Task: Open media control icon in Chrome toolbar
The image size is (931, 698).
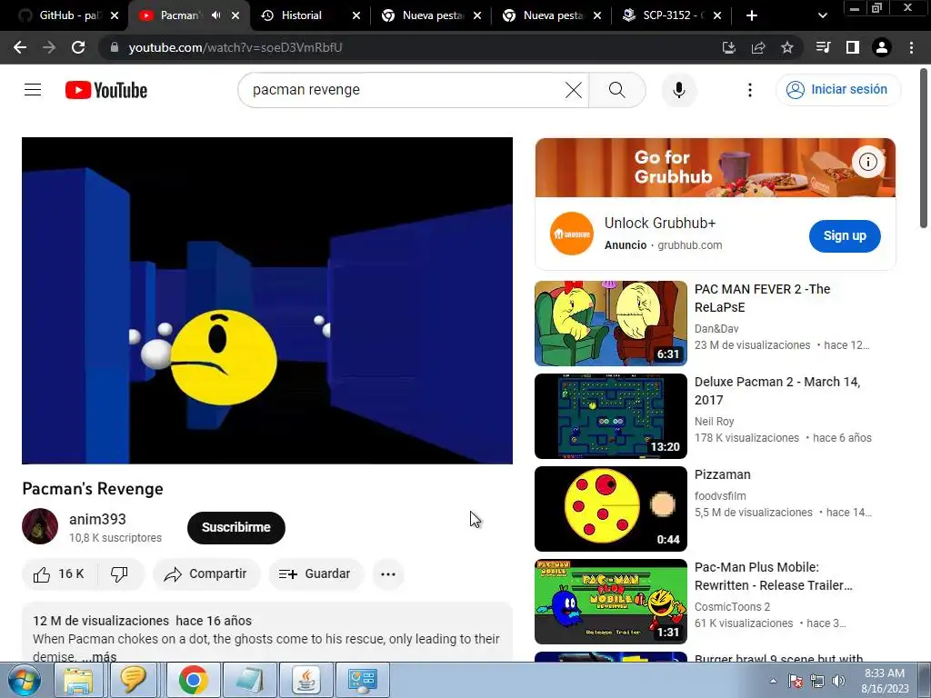Action: pos(823,47)
